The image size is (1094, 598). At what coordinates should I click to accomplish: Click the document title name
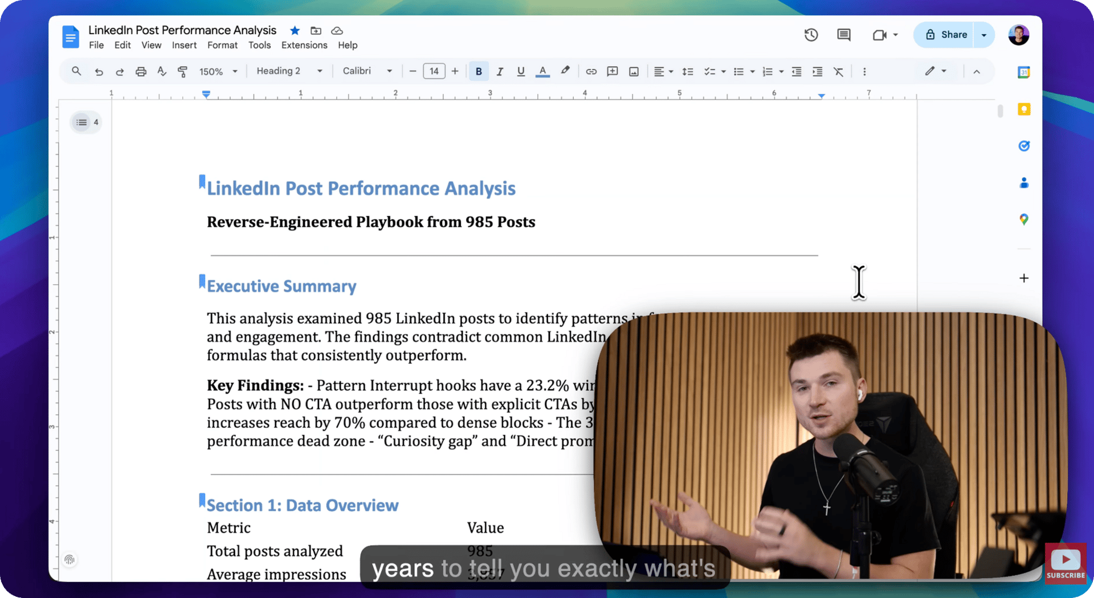182,30
